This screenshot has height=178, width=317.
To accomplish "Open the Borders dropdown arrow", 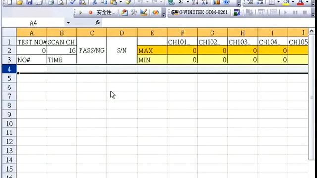I will 278,2.
